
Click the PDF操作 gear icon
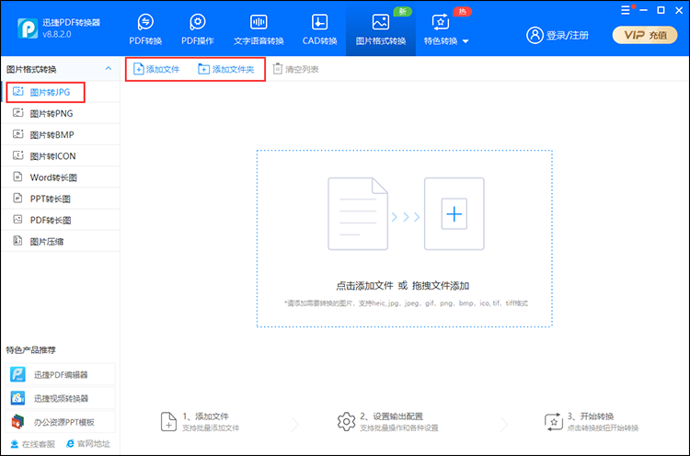[198, 21]
